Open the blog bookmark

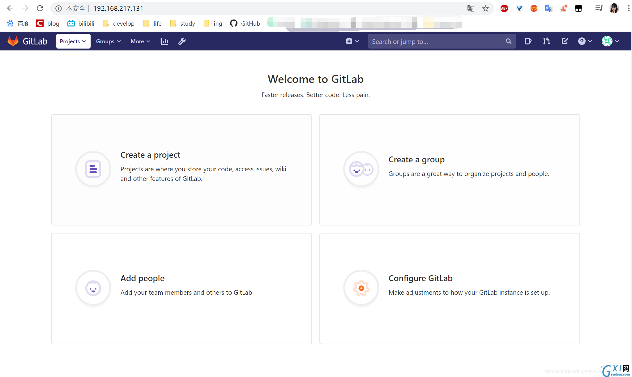click(x=48, y=24)
